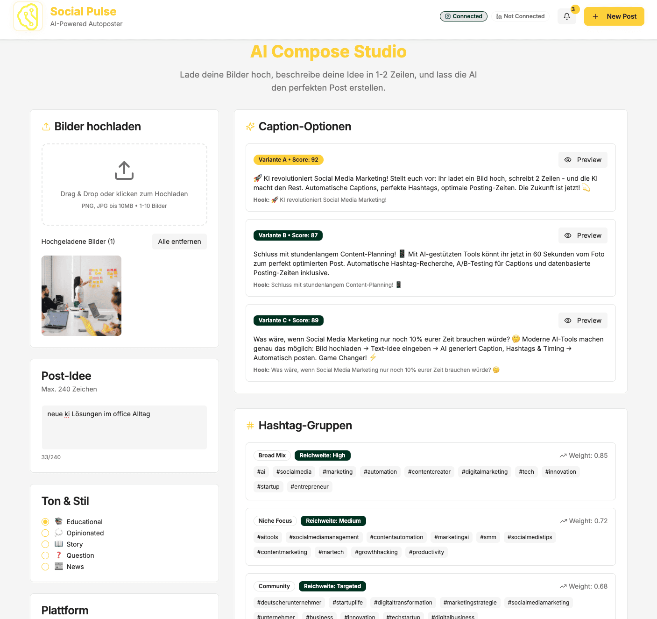Click the #automation hashtag chip
657x619 pixels.
click(380, 472)
